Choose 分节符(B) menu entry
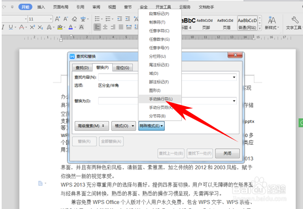The height and width of the screenshot is (209, 303). [x=160, y=116]
